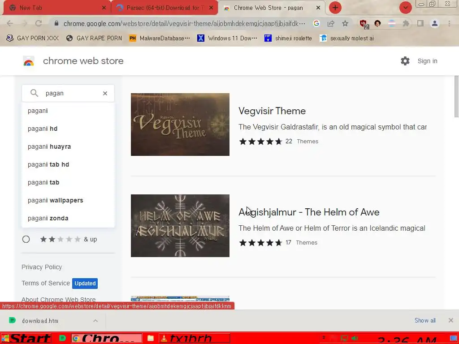Open the Privacy Policy link
459x344 pixels.
[42, 267]
